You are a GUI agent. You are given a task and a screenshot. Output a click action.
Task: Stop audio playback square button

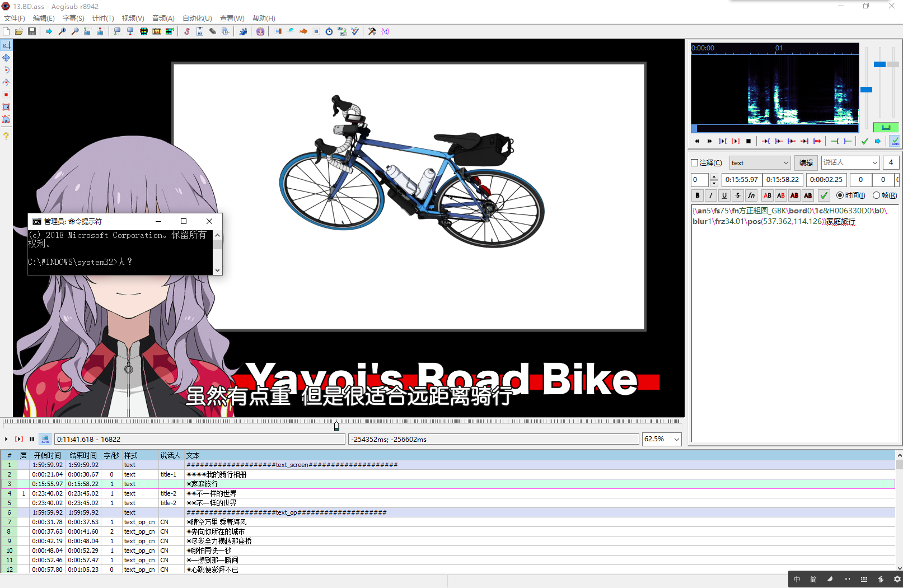(748, 141)
